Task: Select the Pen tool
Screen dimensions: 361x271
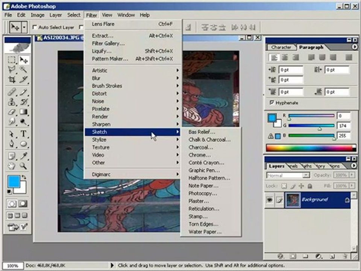Action: [x=12, y=144]
